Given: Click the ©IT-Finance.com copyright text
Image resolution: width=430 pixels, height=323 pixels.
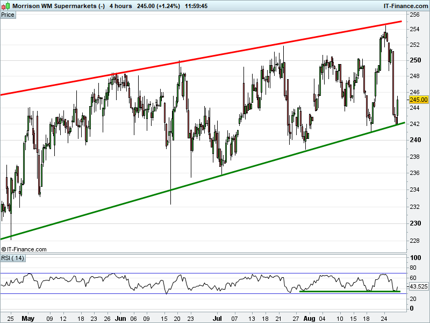Looking at the screenshot, I should pyautogui.click(x=24, y=249).
